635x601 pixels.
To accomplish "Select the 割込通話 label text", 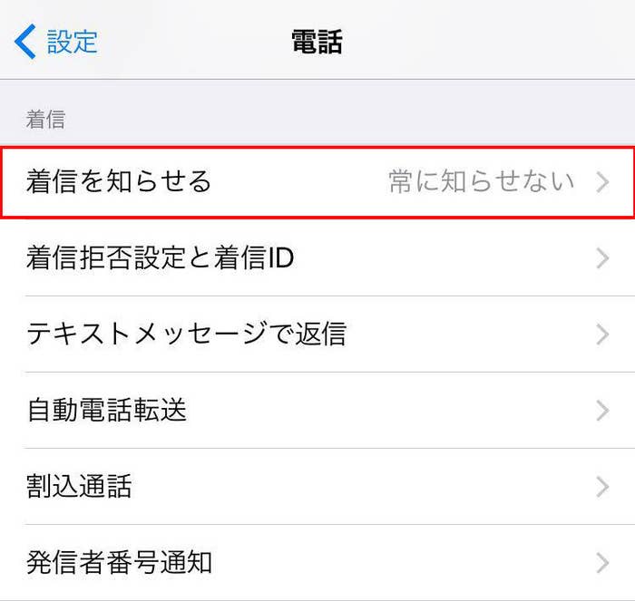I will pyautogui.click(x=79, y=486).
